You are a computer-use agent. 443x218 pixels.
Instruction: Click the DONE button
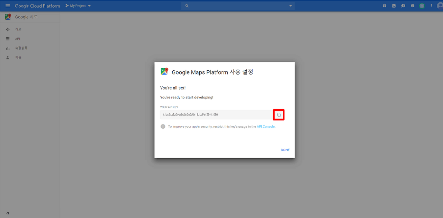click(285, 150)
